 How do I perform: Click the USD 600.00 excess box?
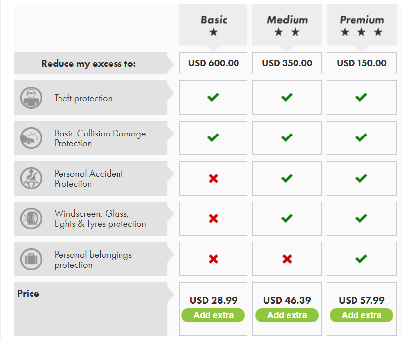click(213, 63)
